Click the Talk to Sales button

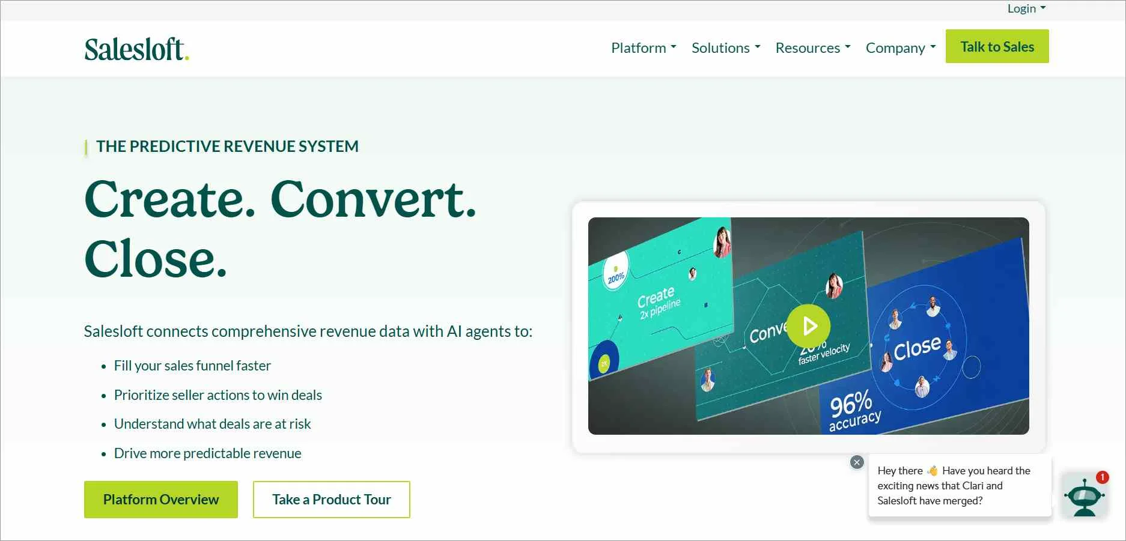click(997, 46)
